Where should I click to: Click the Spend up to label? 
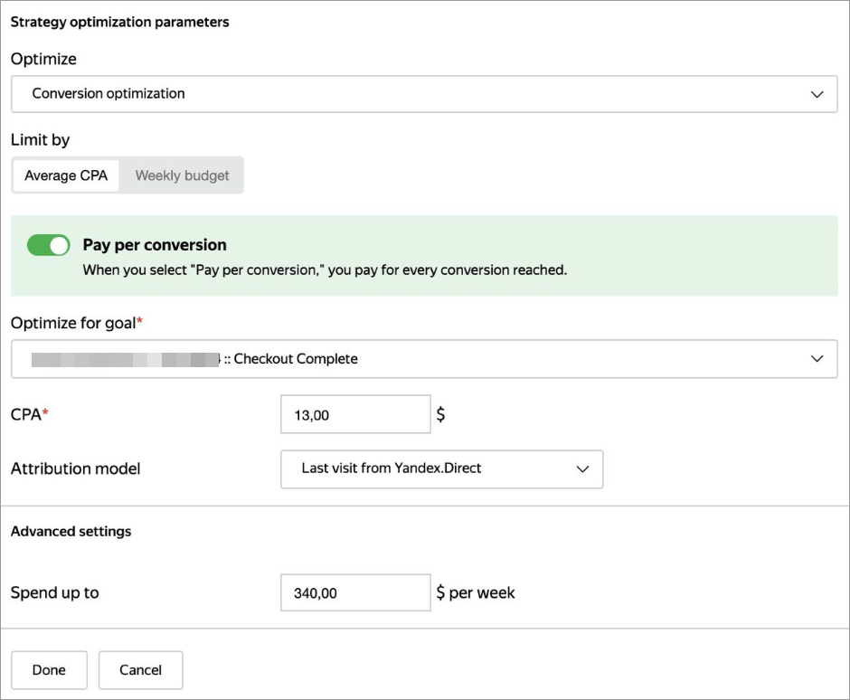click(54, 593)
